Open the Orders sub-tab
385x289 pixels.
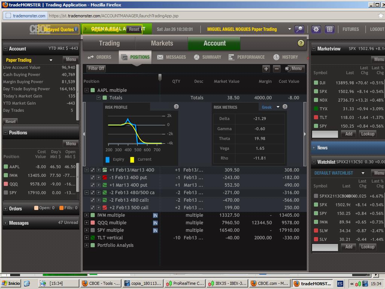(99, 57)
